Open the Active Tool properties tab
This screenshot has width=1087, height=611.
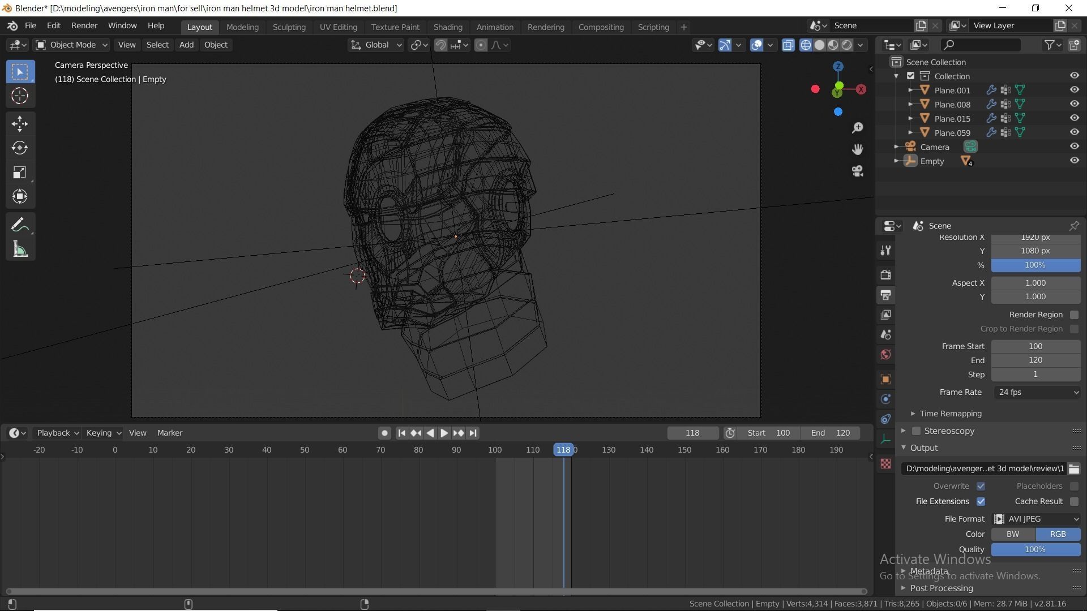pyautogui.click(x=886, y=251)
